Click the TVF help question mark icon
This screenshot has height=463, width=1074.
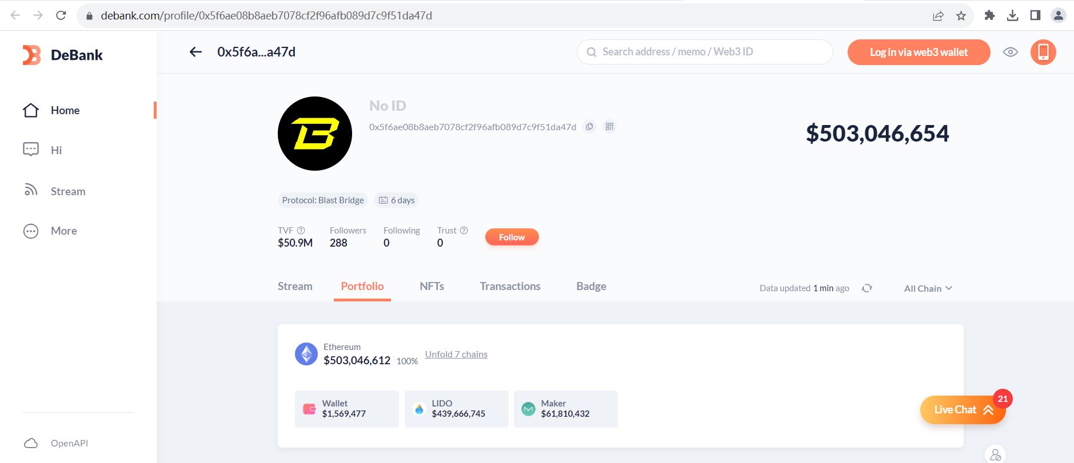point(301,230)
